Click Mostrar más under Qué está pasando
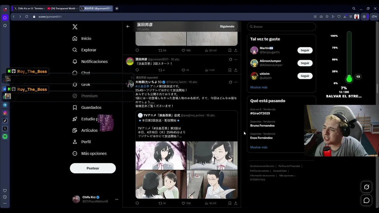The image size is (379, 213). point(258,147)
